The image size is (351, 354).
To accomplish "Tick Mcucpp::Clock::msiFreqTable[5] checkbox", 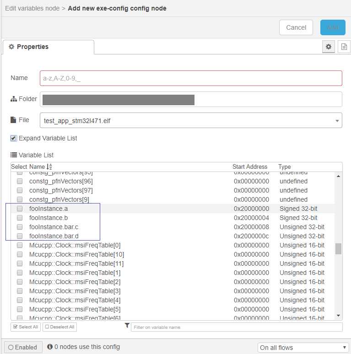I will [x=20, y=309].
